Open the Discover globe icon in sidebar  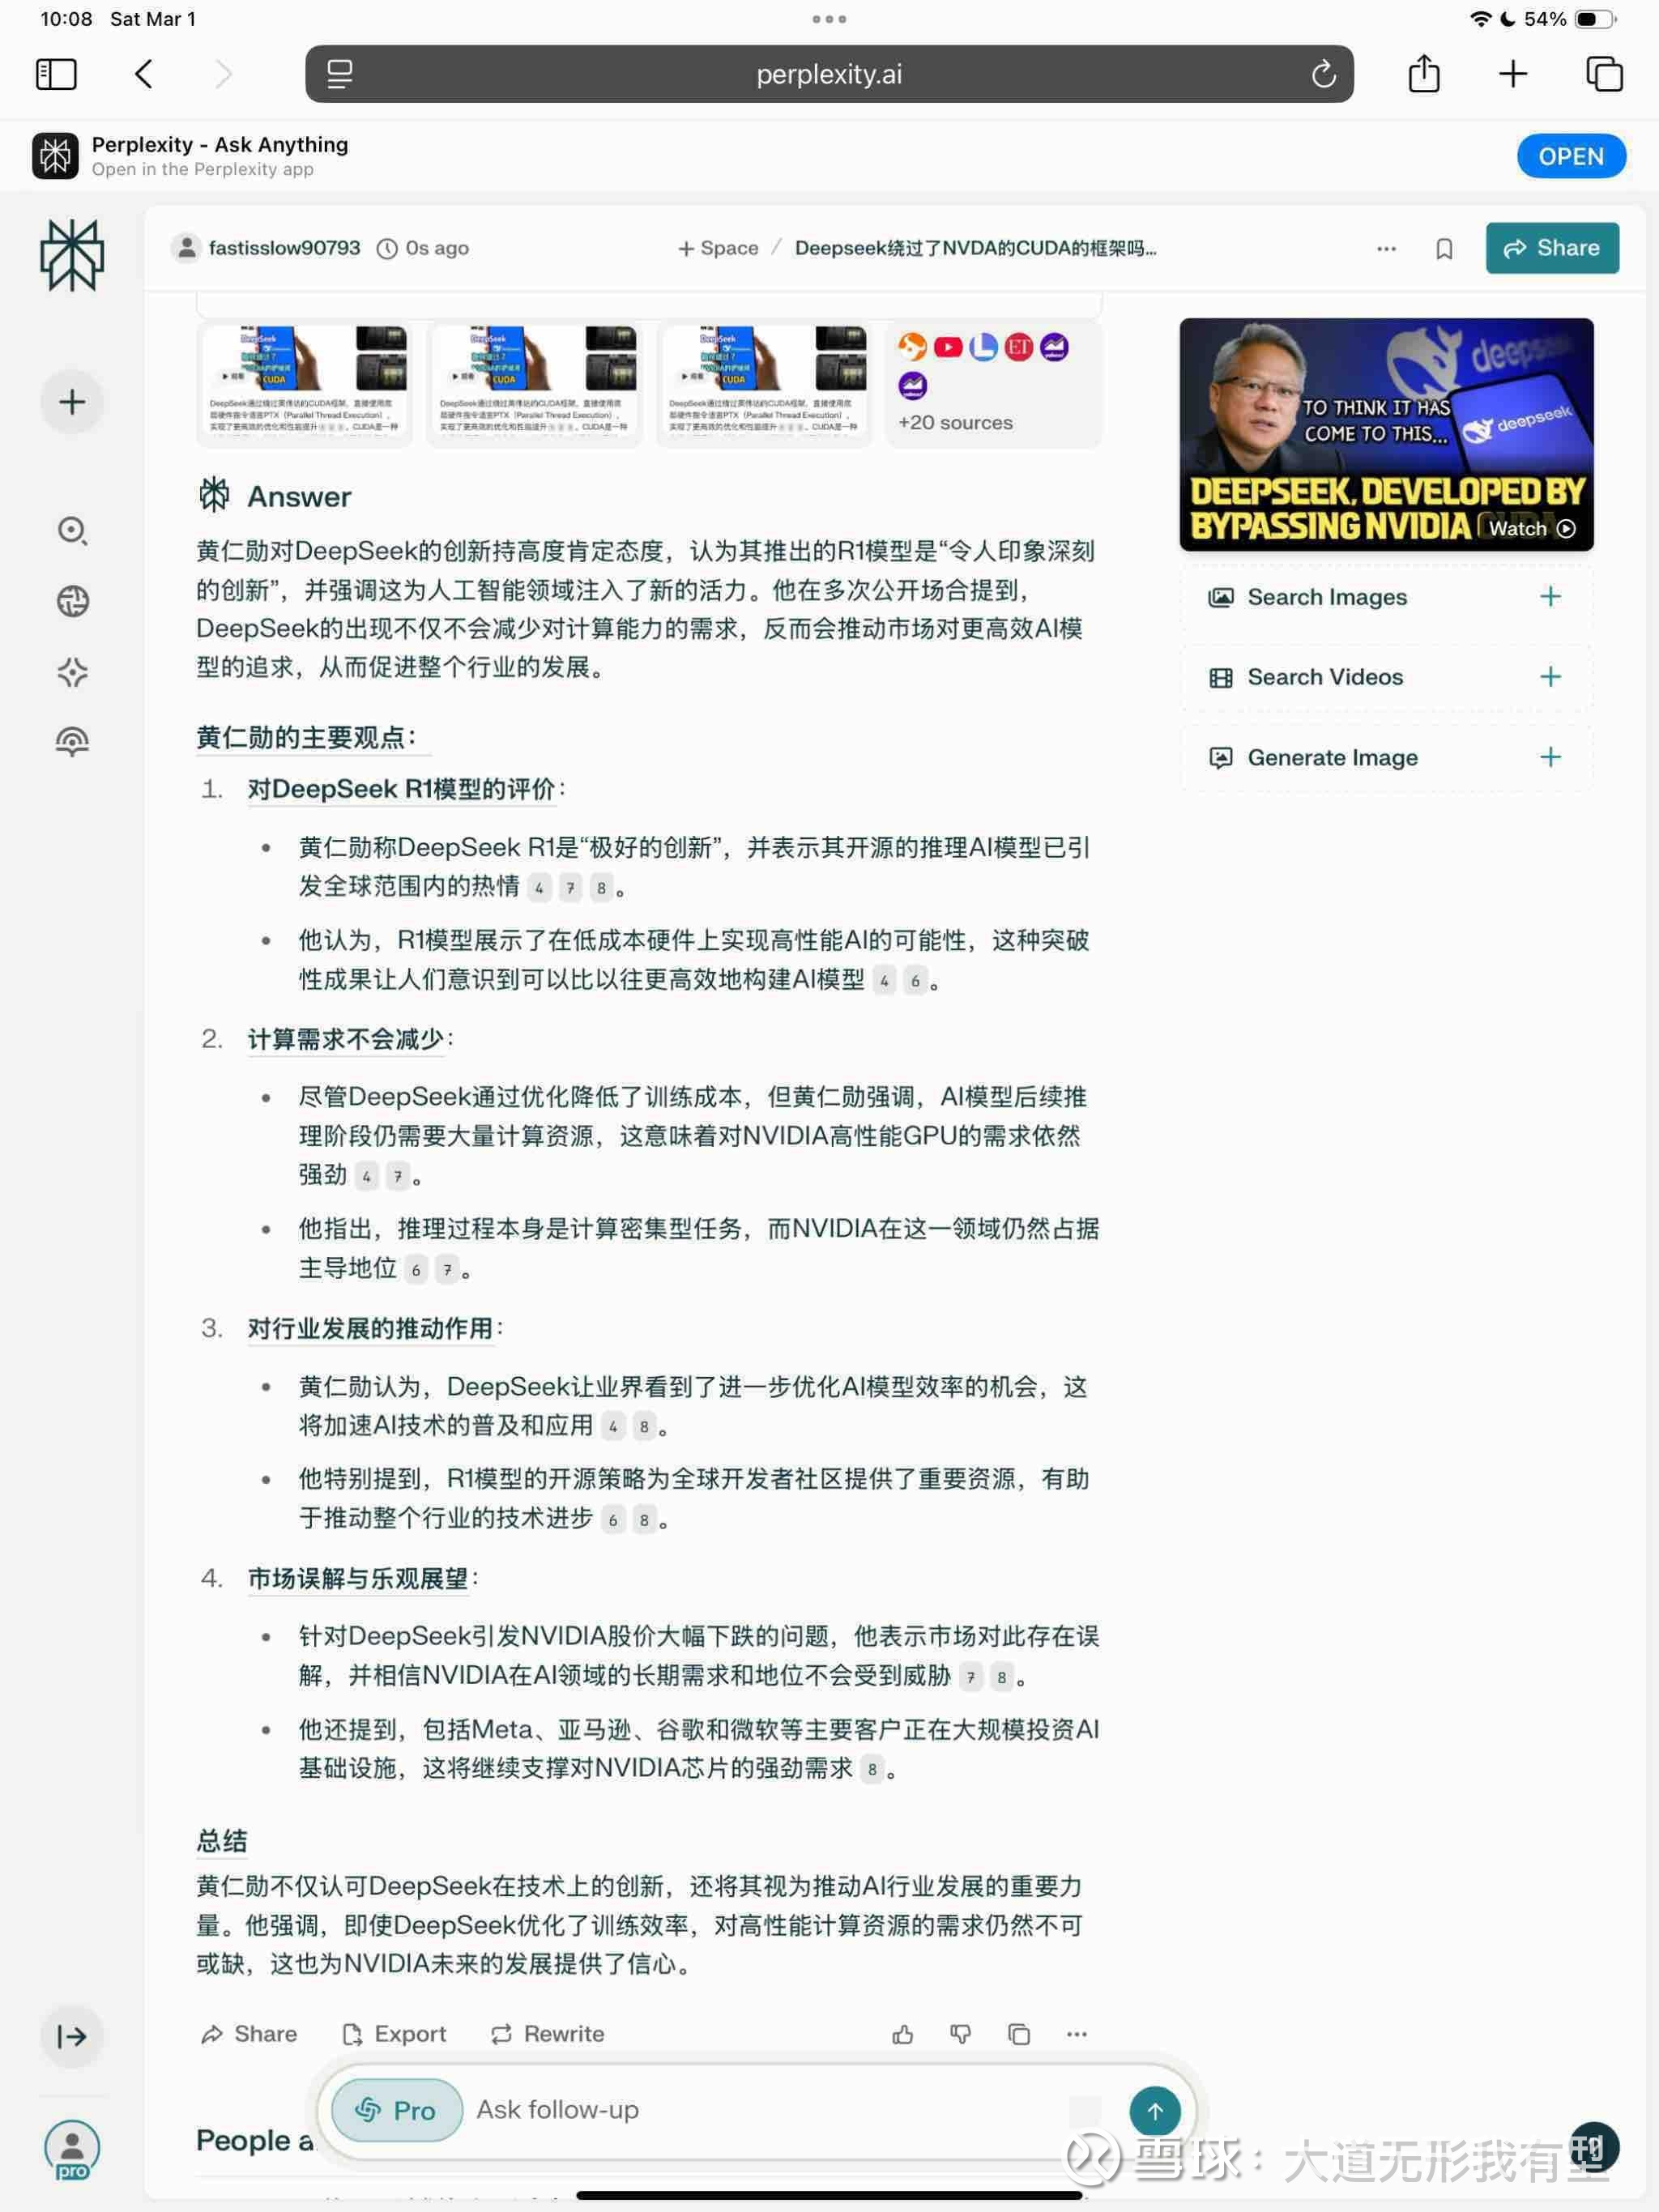[x=72, y=601]
